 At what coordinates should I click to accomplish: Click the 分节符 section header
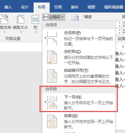coord(79,89)
